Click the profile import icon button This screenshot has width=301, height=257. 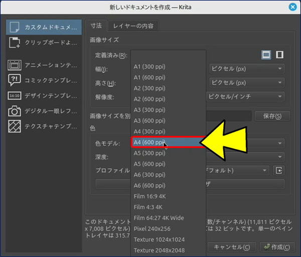[279, 171]
